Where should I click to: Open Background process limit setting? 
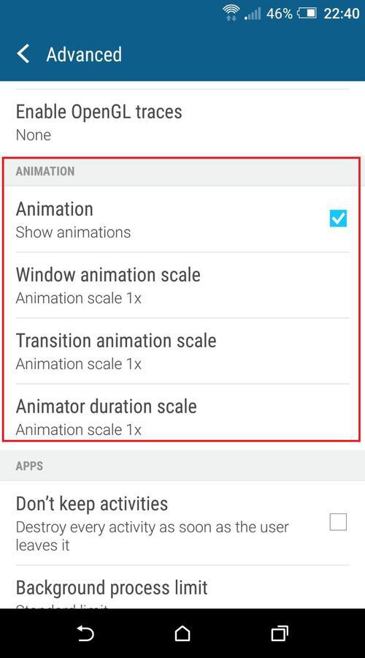tap(182, 588)
